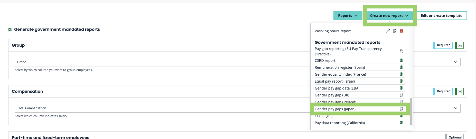Click Edit or create template button
Viewport: 476px width, 139px height.
click(x=441, y=16)
